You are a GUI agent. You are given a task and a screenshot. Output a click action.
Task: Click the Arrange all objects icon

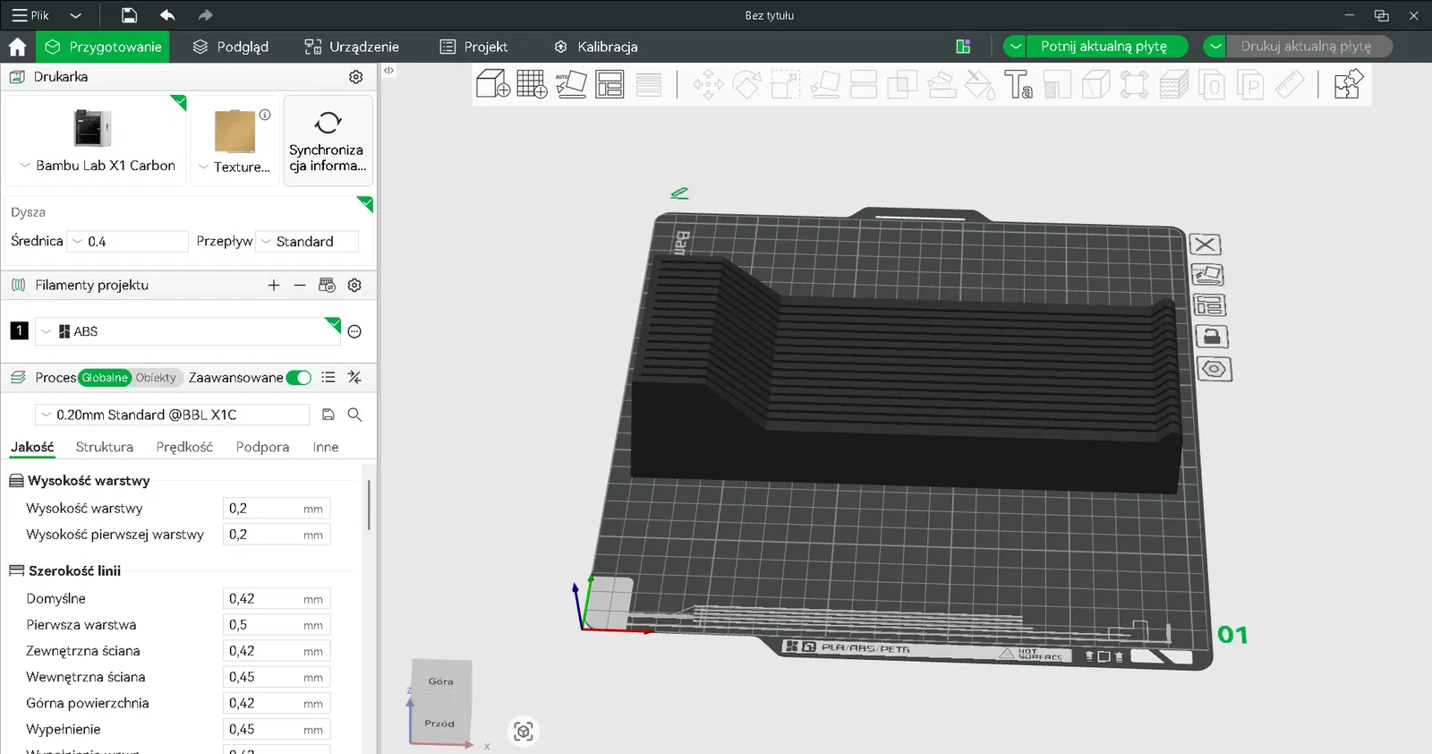[x=609, y=84]
